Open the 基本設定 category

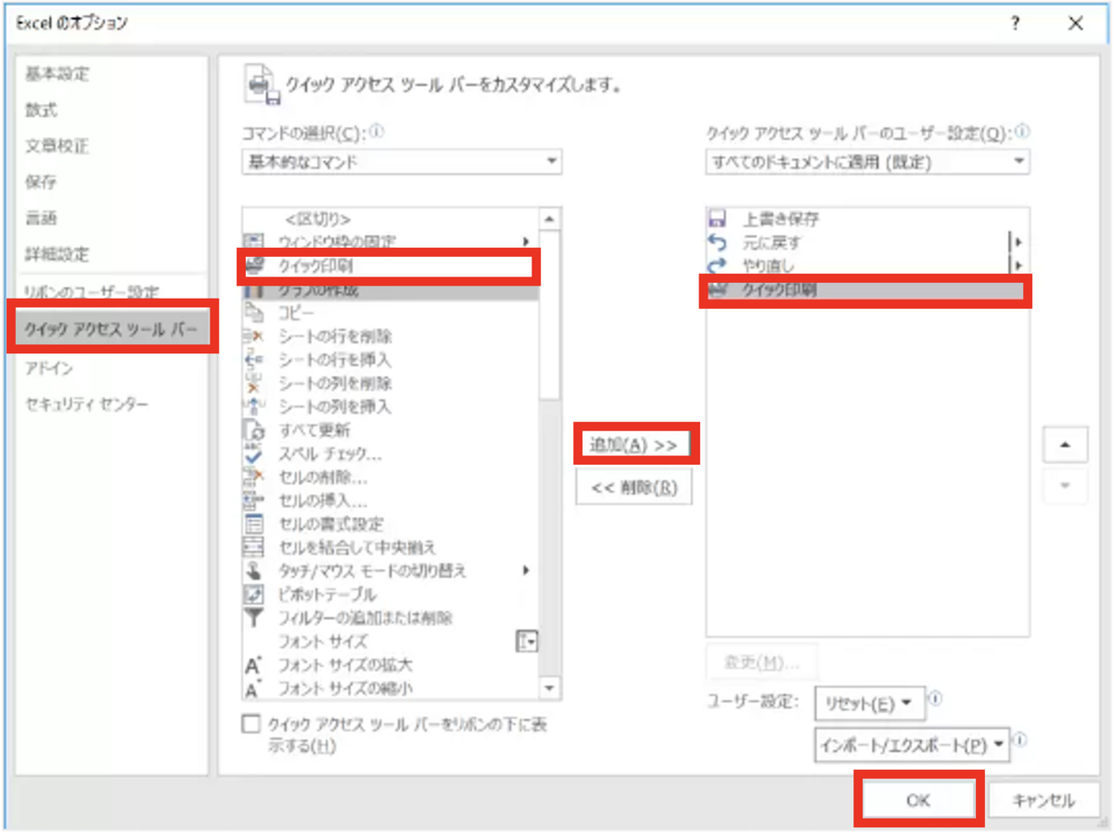58,73
